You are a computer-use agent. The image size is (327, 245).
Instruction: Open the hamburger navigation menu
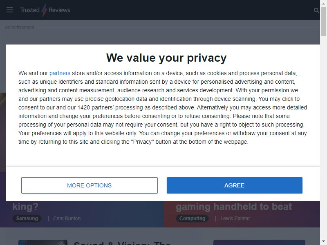point(9,10)
